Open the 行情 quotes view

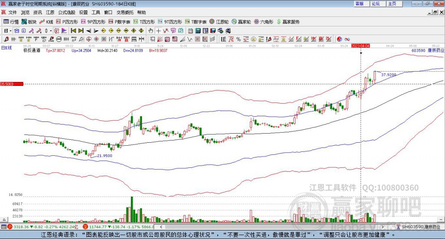[x=11, y=22]
